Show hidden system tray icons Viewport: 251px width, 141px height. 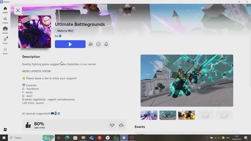pyautogui.click(x=207, y=137)
